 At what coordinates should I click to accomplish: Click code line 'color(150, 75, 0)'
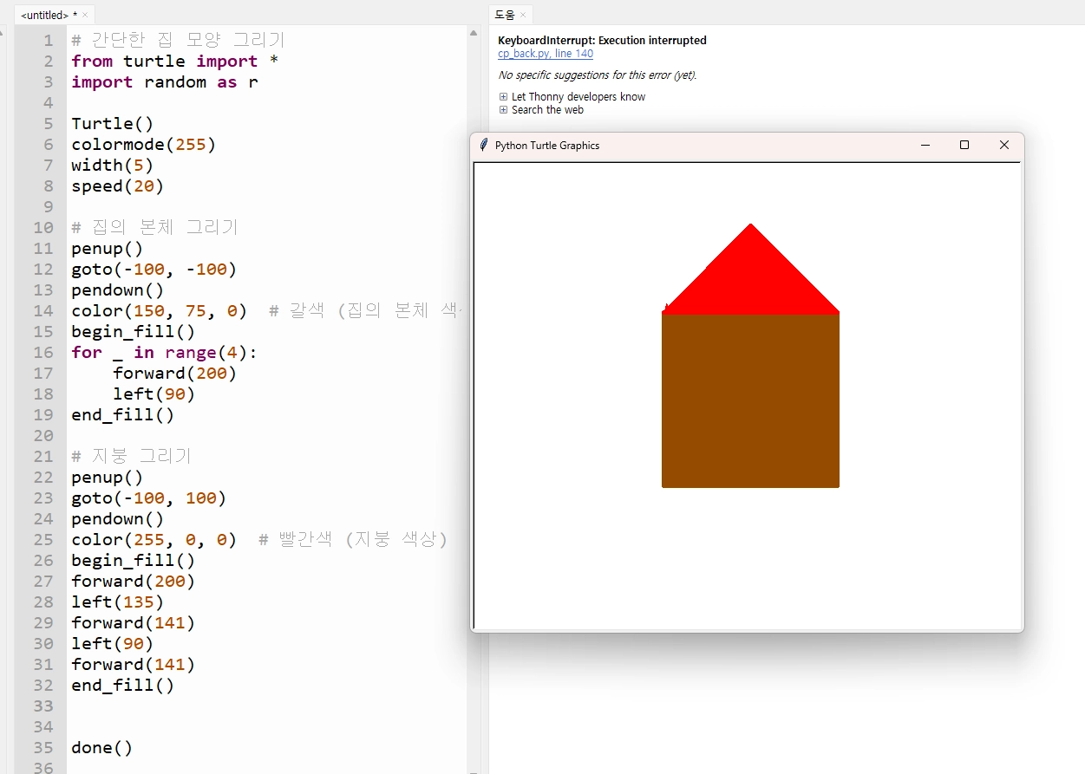[x=160, y=311]
